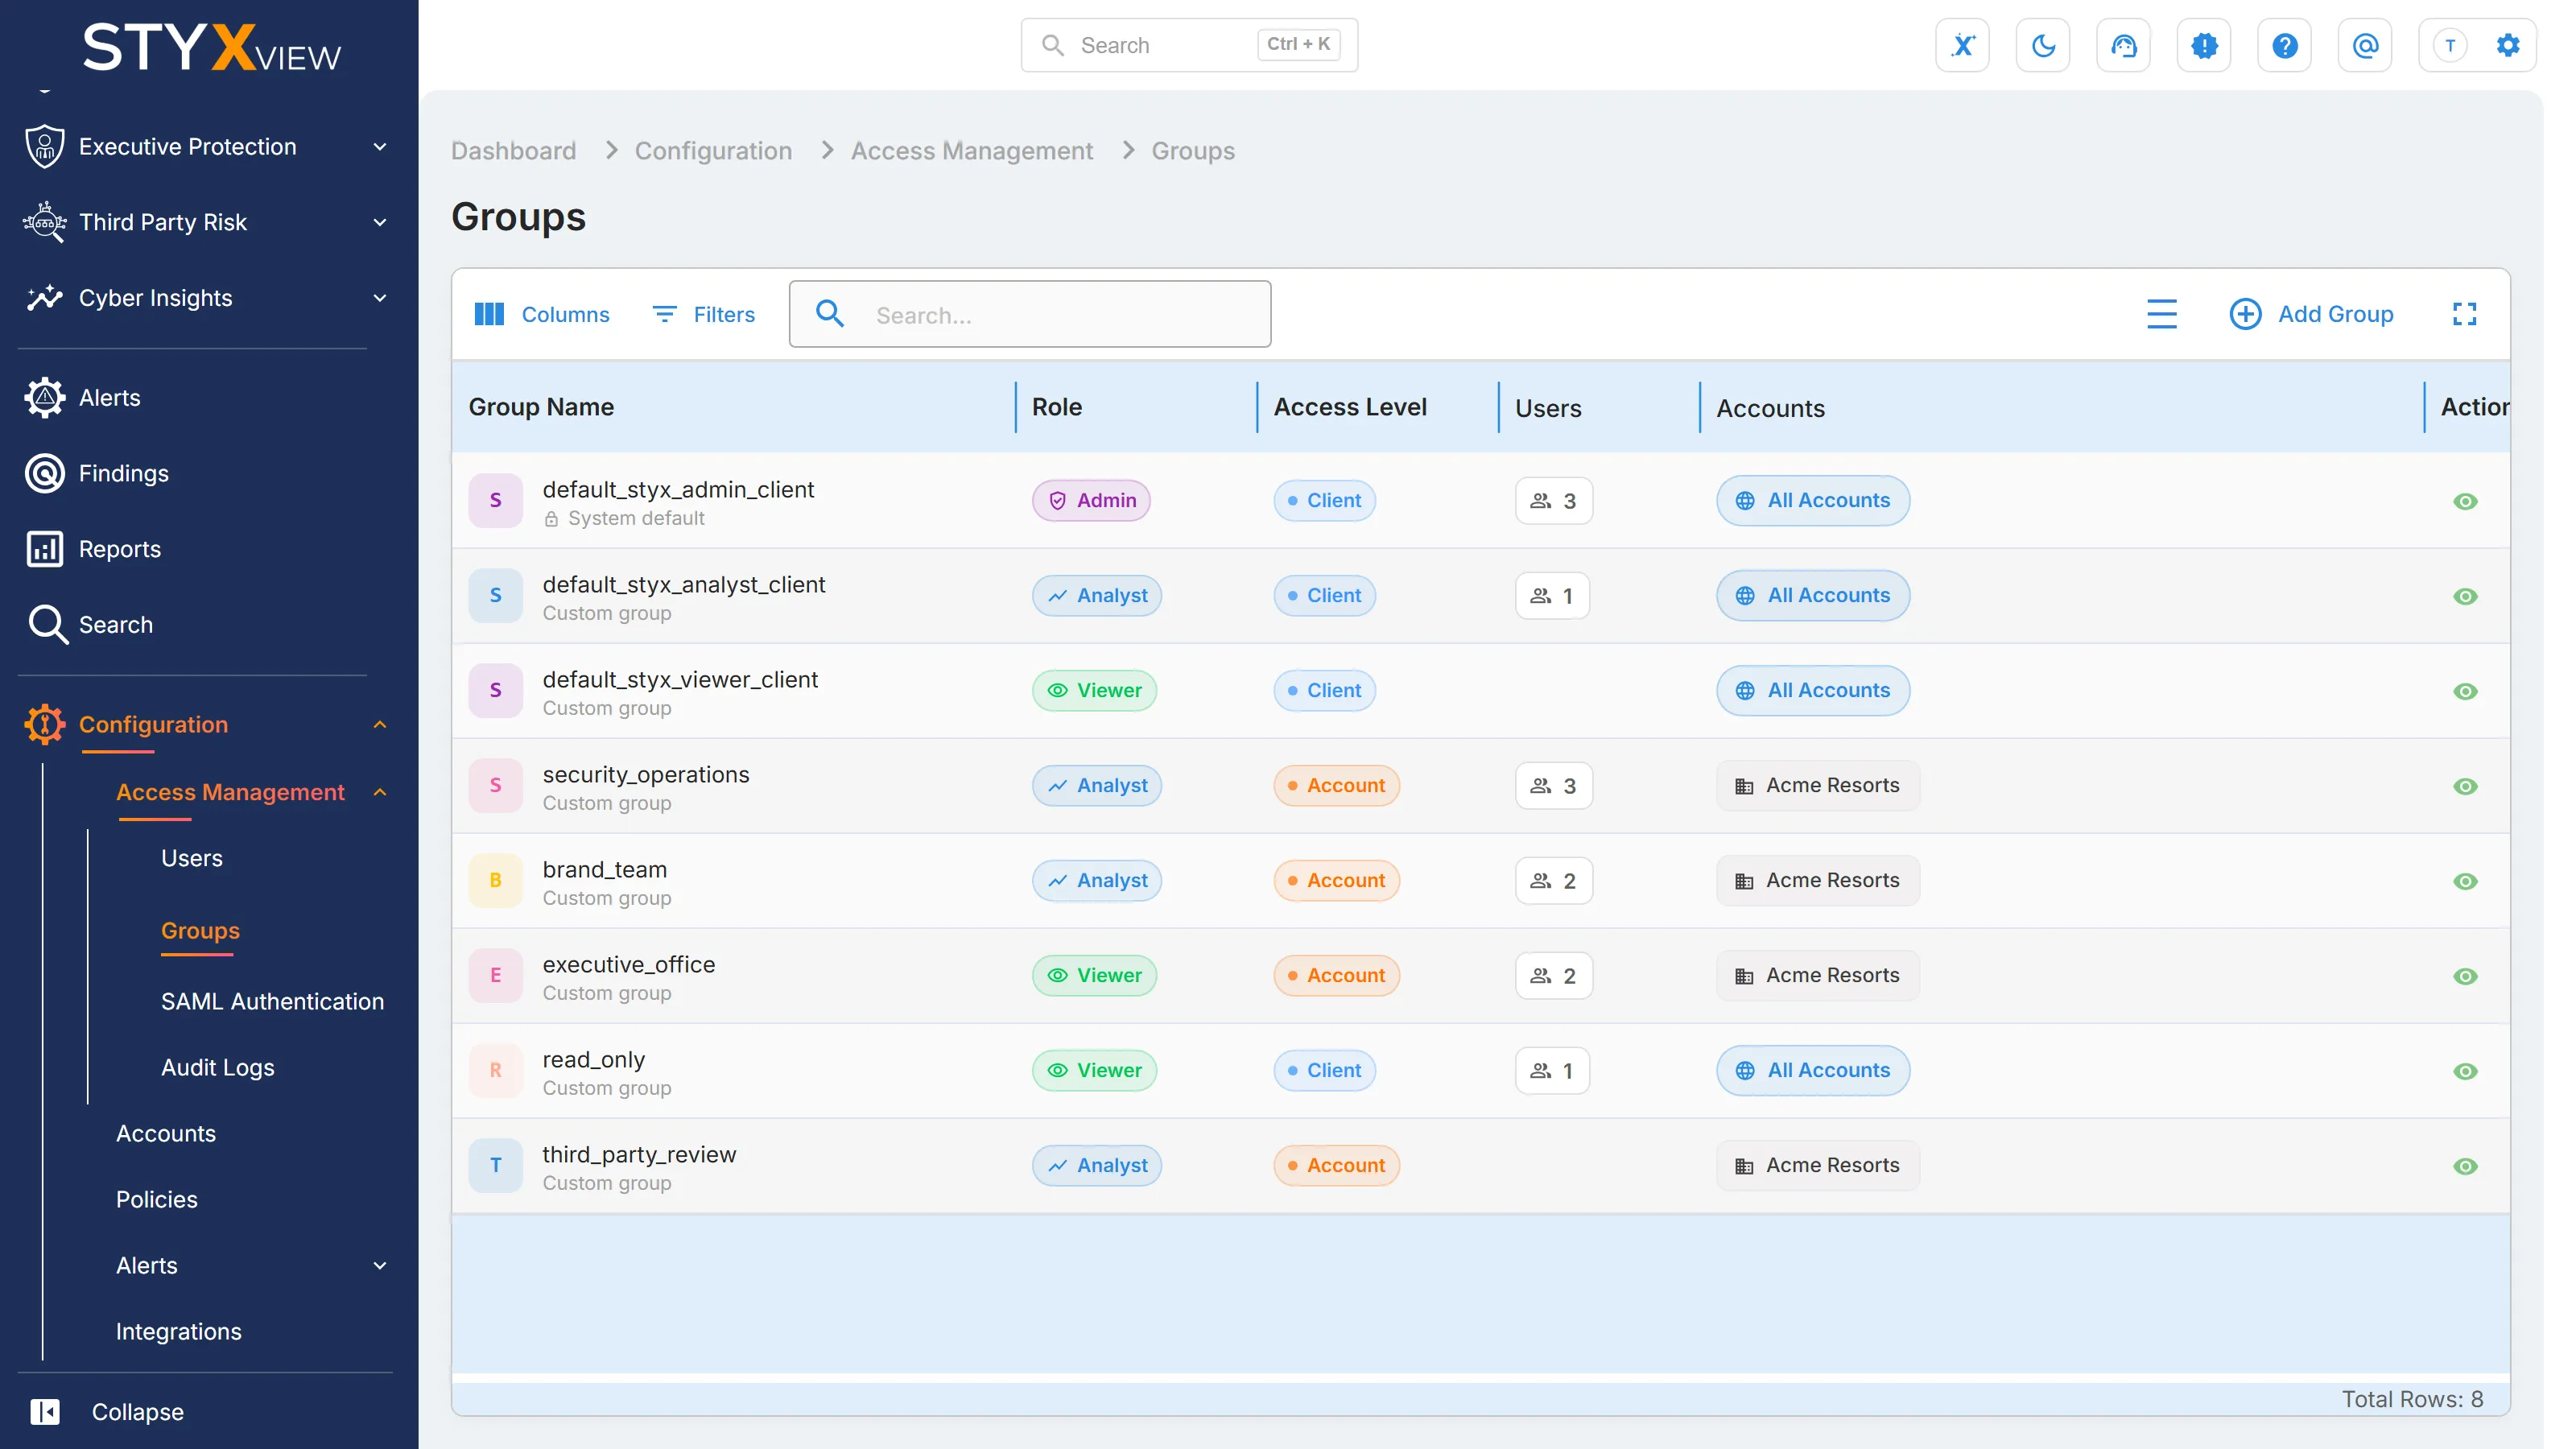Open Users under Access Management
This screenshot has height=1449, width=2576.
pos(192,858)
